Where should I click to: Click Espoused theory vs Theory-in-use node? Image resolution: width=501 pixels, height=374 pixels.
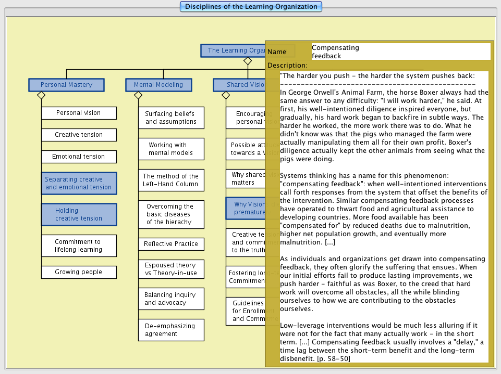click(x=171, y=269)
